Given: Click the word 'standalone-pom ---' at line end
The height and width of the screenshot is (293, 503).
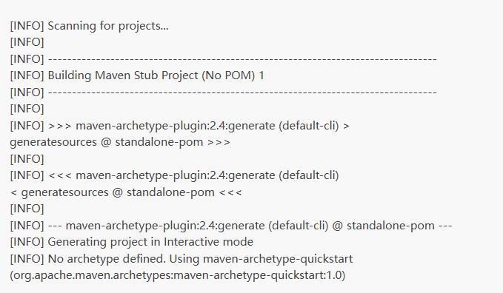Looking at the screenshot, I should (x=399, y=226).
